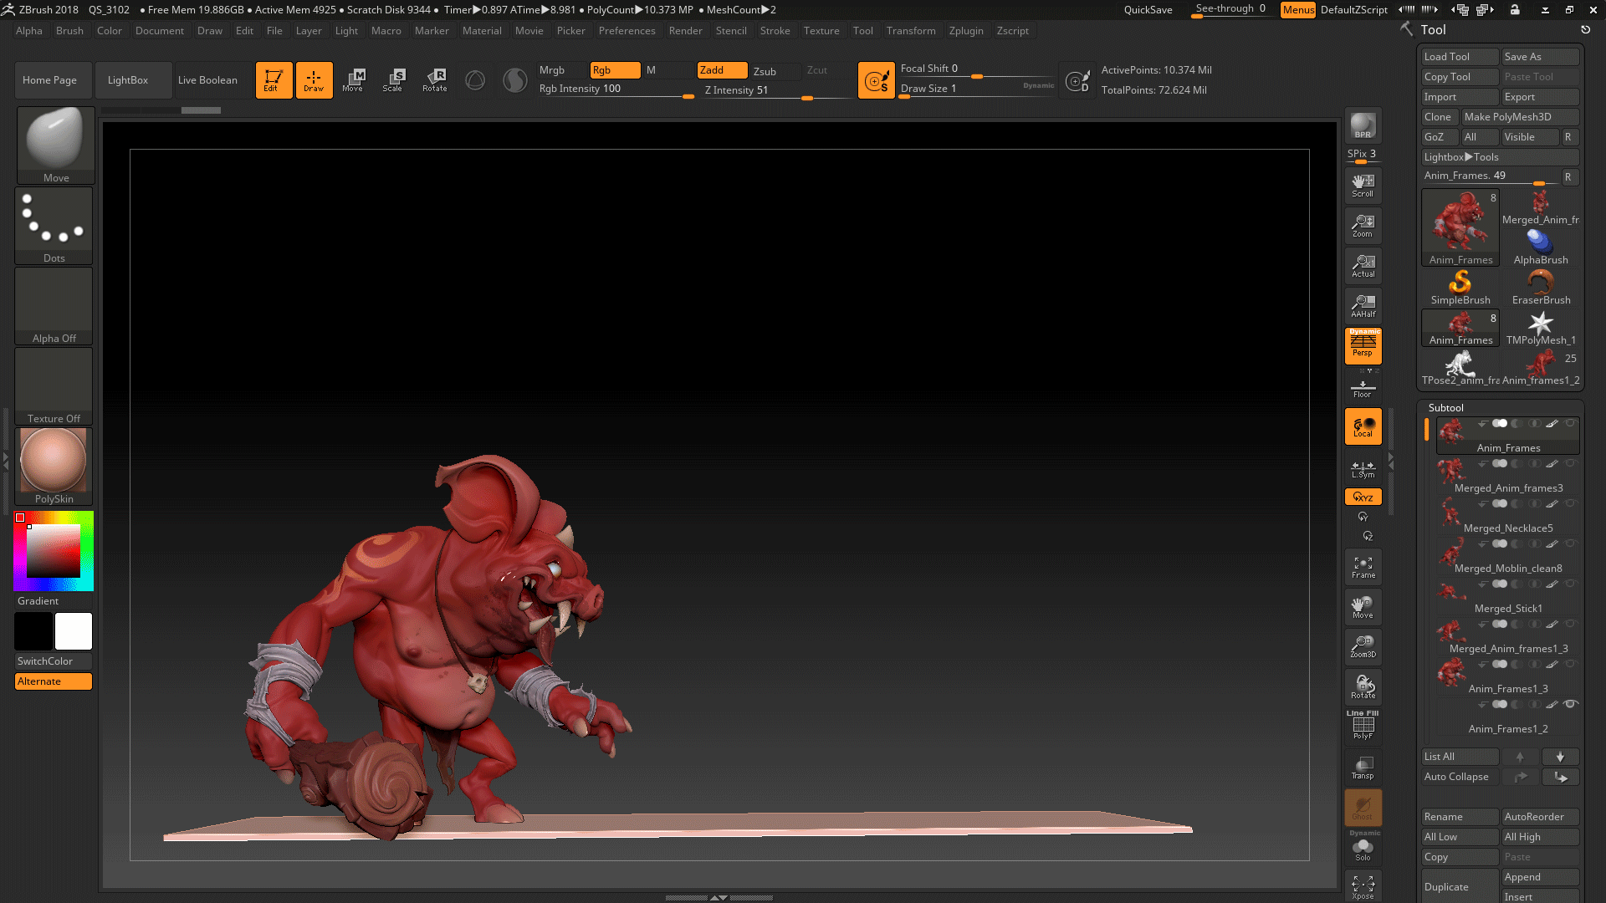Select the Draw mode button
Image resolution: width=1606 pixels, height=903 pixels.
[314, 80]
